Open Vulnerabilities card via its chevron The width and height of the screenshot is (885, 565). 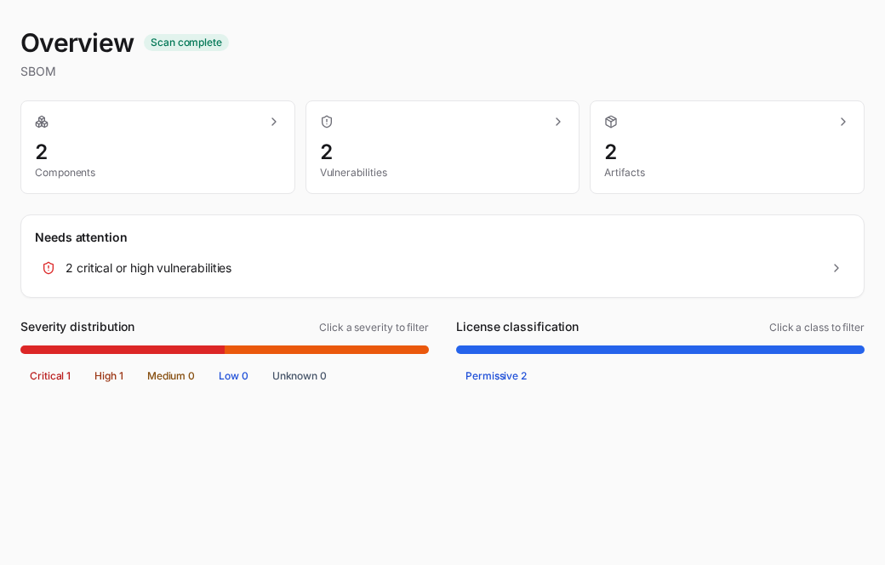click(x=558, y=122)
